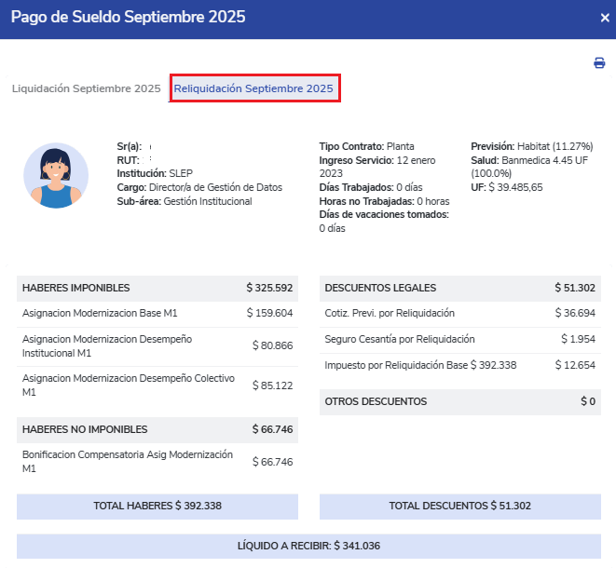Select the Seguro Cesantía por Reliquidación row
Image resolution: width=616 pixels, height=568 pixels.
(x=459, y=339)
